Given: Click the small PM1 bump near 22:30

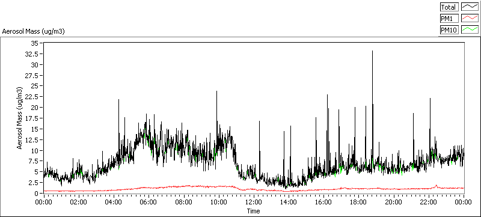Looking at the screenshot, I should point(436,185).
